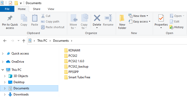Click the red X Delete icon

97,18
